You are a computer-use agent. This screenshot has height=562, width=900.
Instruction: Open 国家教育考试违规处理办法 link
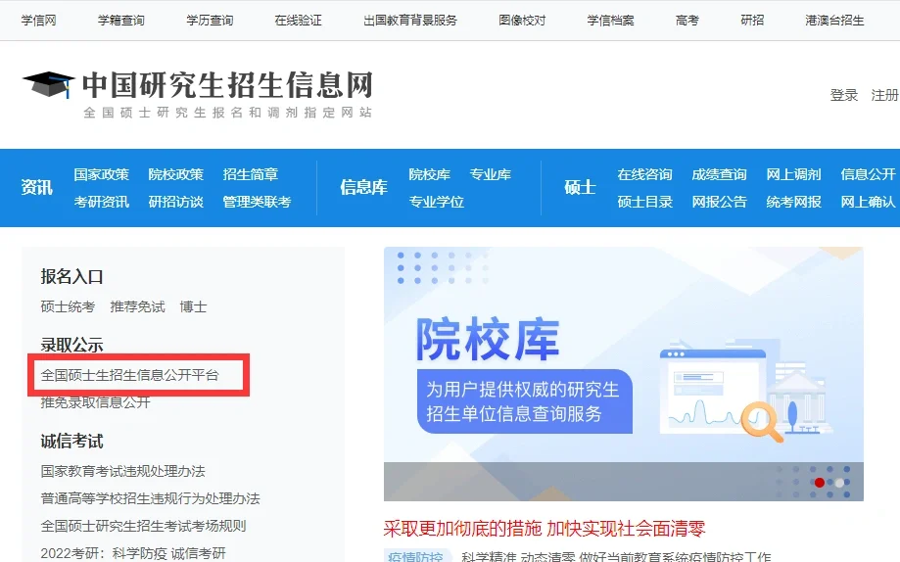122,471
